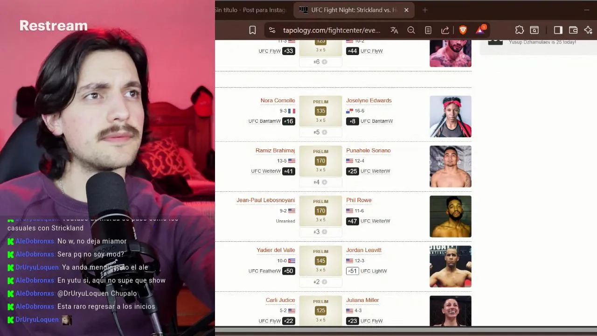Open a new tab with plus button
Screen dimensions: 597x336
(x=425, y=10)
